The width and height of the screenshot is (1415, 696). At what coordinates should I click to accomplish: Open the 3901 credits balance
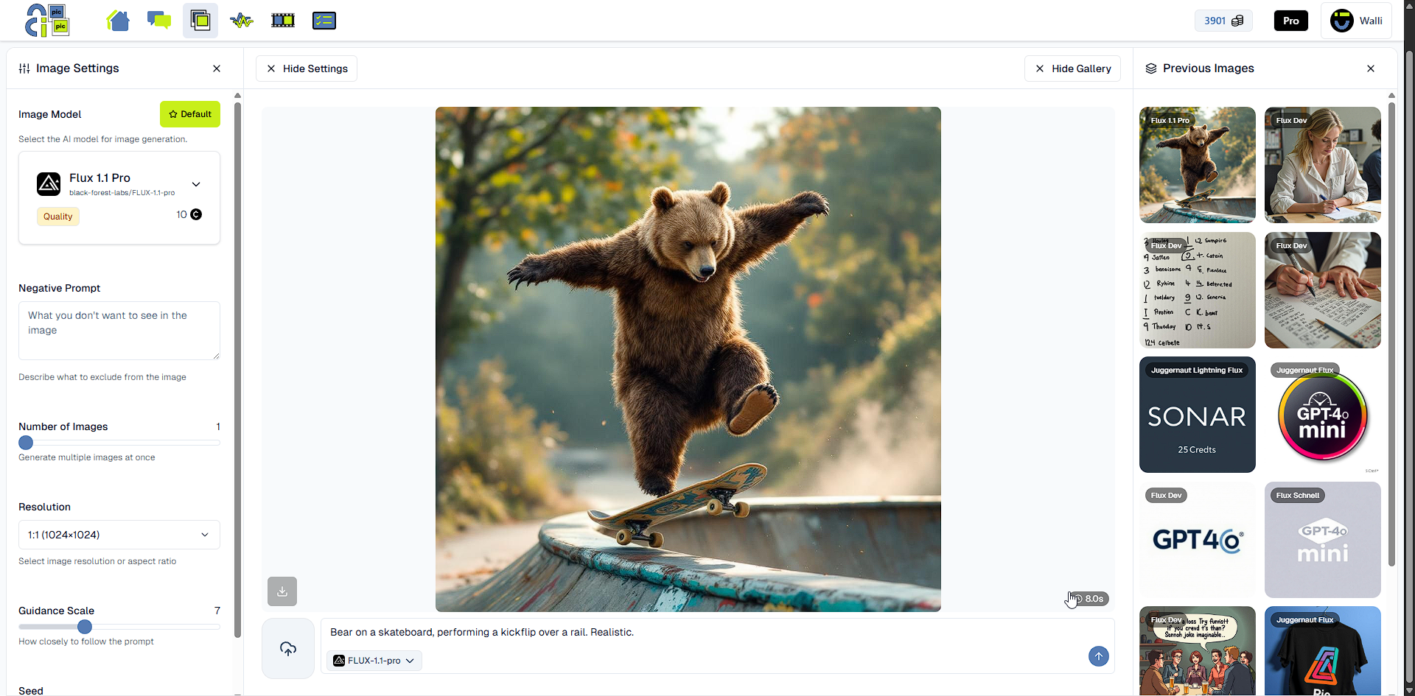coord(1223,21)
